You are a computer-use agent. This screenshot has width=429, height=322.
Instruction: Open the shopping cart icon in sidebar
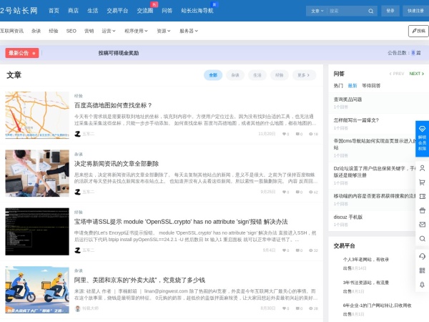tap(422, 182)
